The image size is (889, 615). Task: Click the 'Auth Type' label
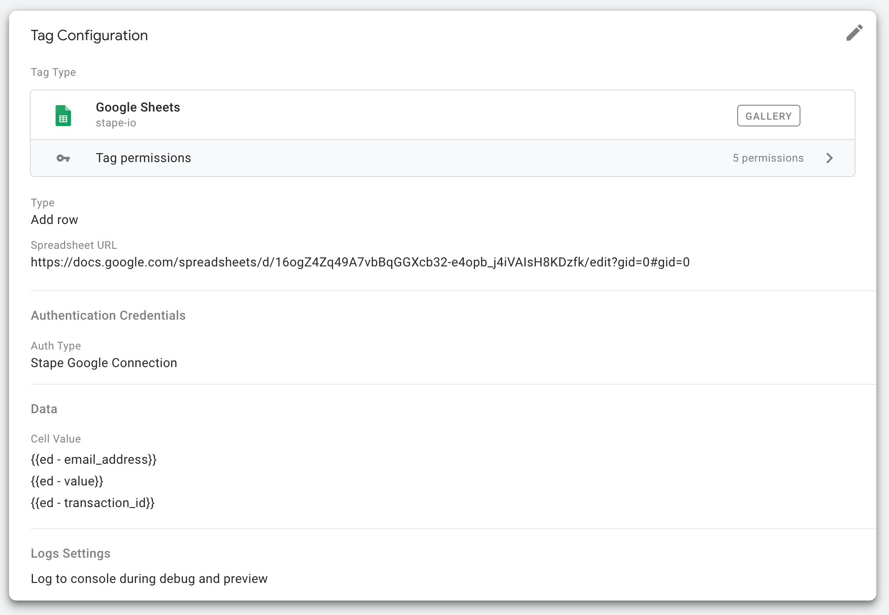coord(56,346)
